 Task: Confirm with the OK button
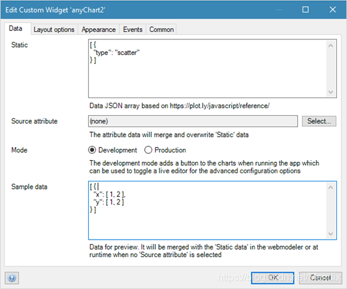(x=272, y=278)
